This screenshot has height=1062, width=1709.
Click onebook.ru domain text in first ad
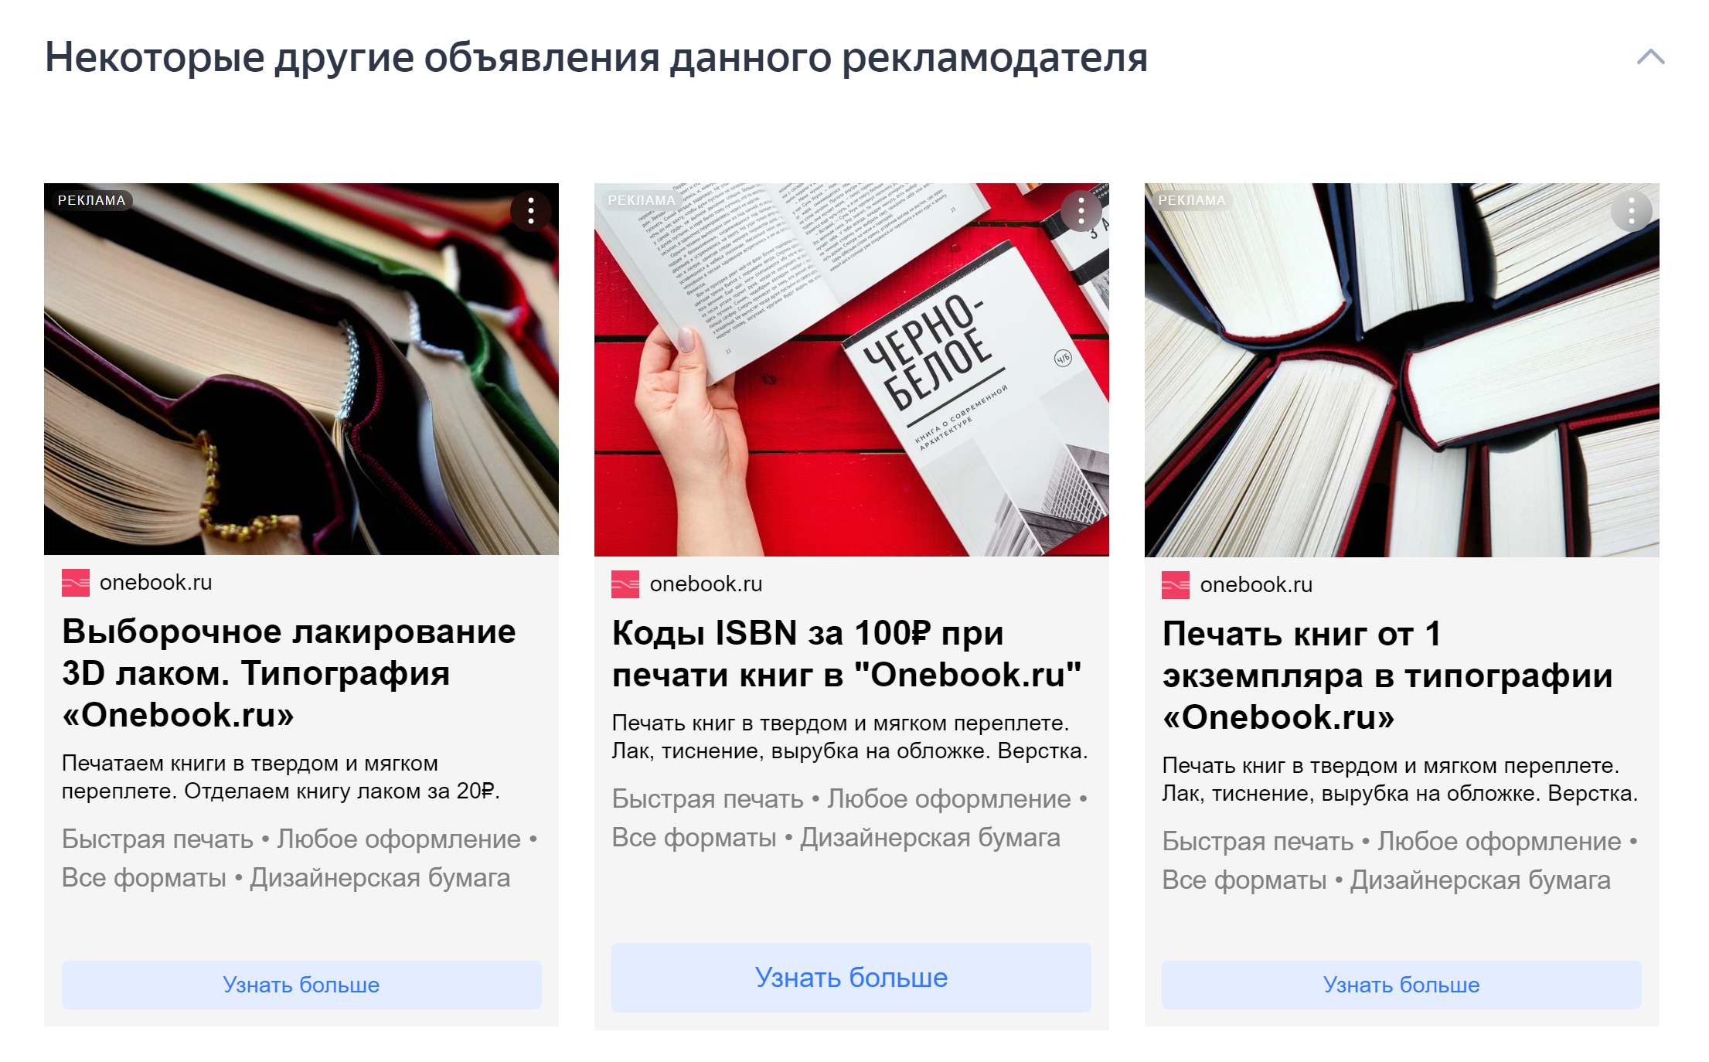point(156,583)
